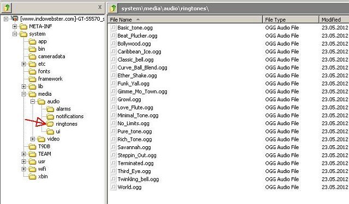Click the up-folder icon beside the ringtones path
The image size is (349, 204).
113,8
